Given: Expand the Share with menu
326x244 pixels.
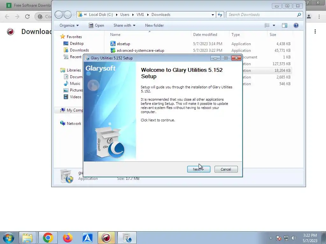Looking at the screenshot, I should click(x=124, y=25).
